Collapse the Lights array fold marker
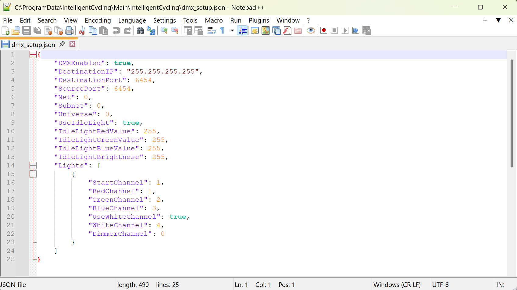This screenshot has height=290, width=517. pos(33,166)
